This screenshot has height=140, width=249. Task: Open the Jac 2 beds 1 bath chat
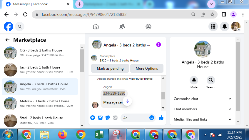point(40,70)
